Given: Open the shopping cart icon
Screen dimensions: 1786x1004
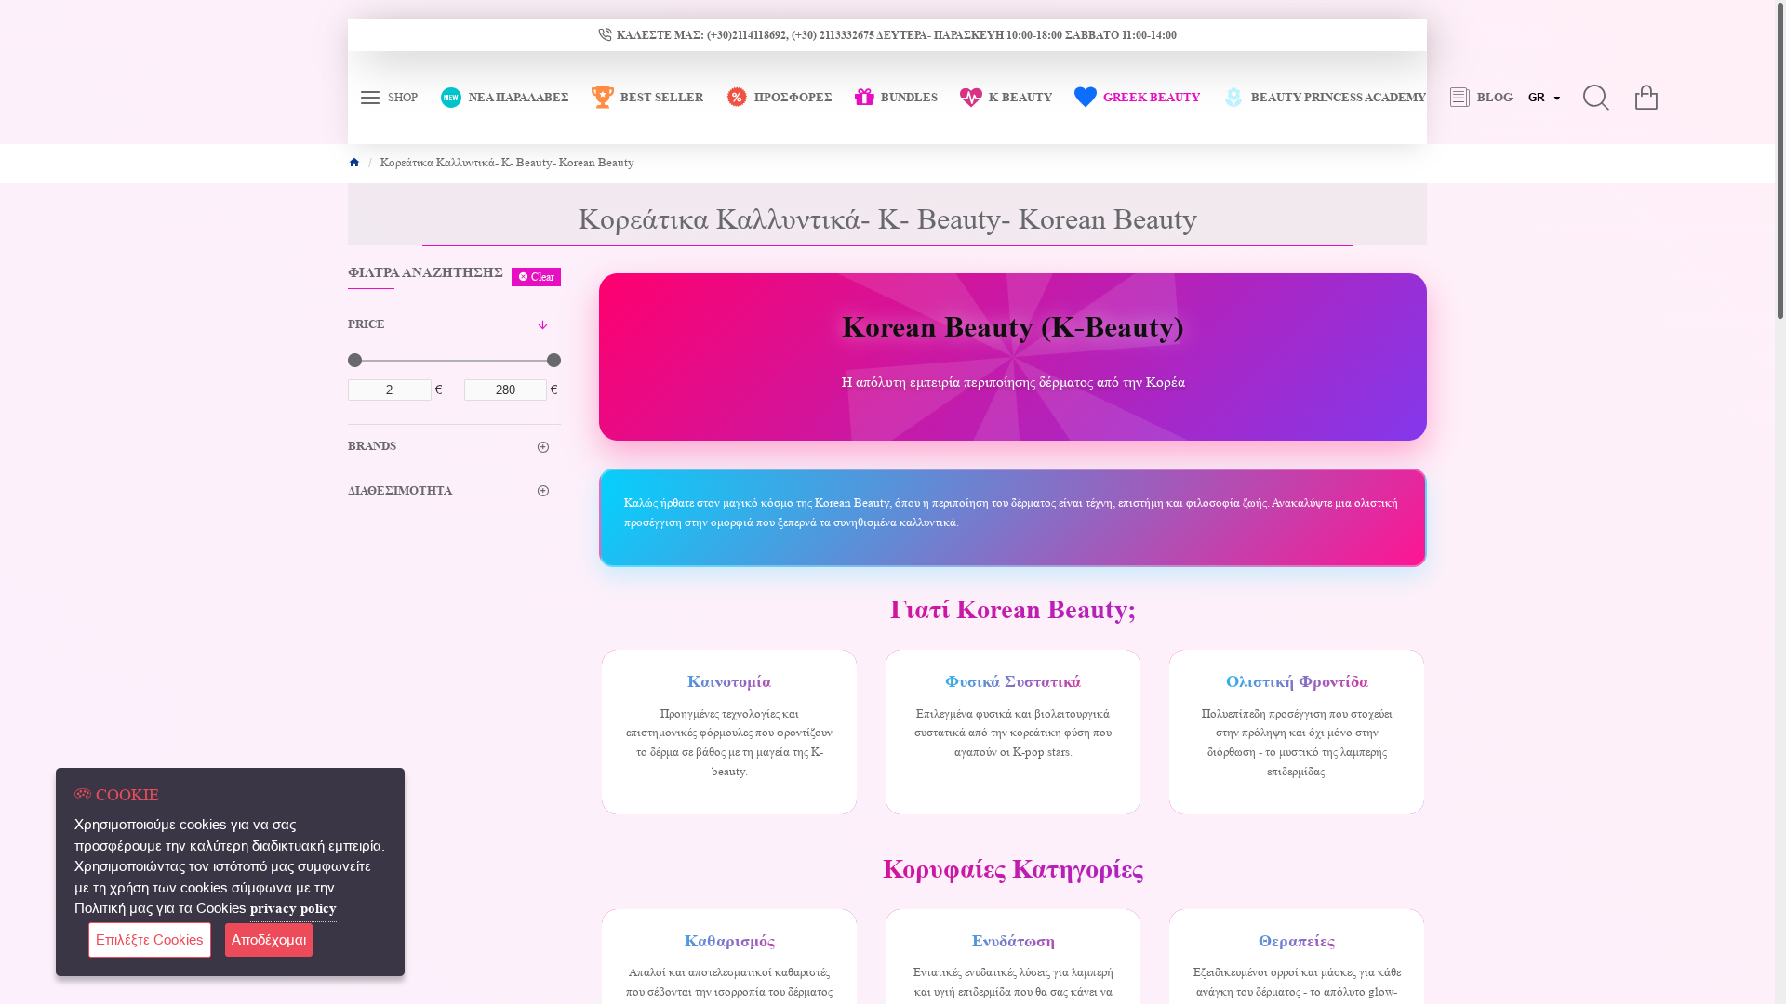Looking at the screenshot, I should click(1646, 98).
